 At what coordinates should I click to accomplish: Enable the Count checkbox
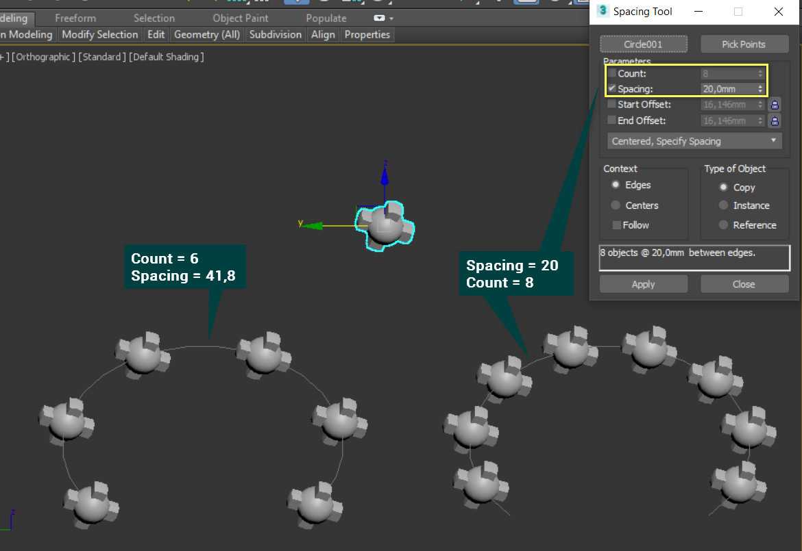coord(612,73)
